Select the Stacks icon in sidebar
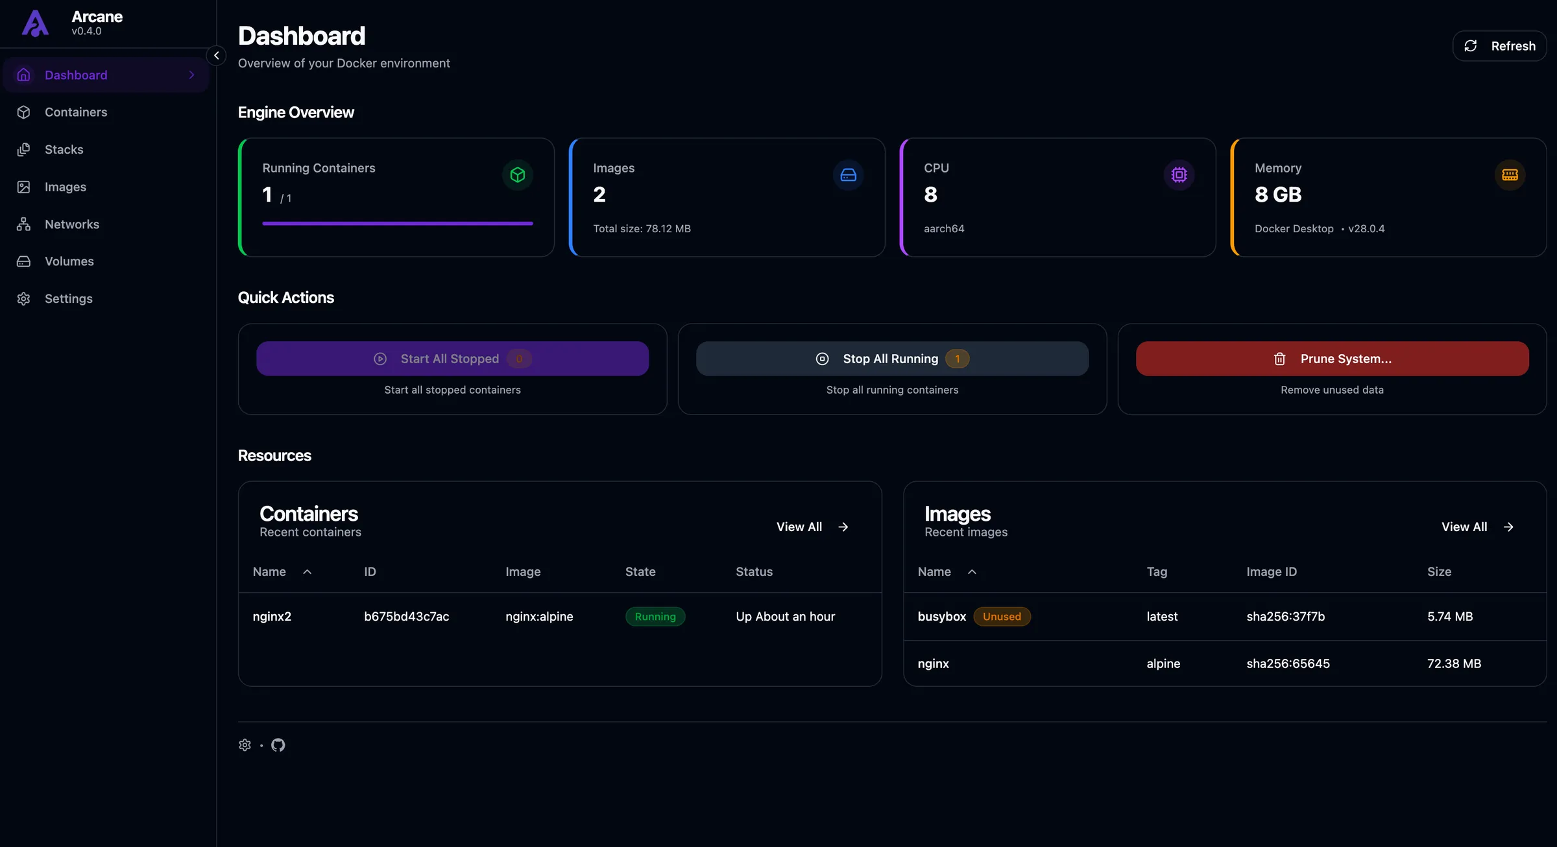This screenshot has height=847, width=1557. pos(23,149)
